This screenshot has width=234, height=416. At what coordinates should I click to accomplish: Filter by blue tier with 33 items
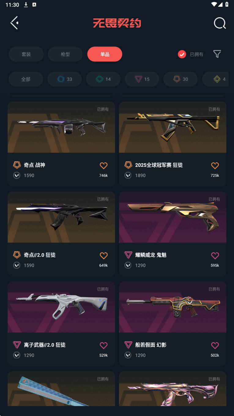click(x=65, y=79)
